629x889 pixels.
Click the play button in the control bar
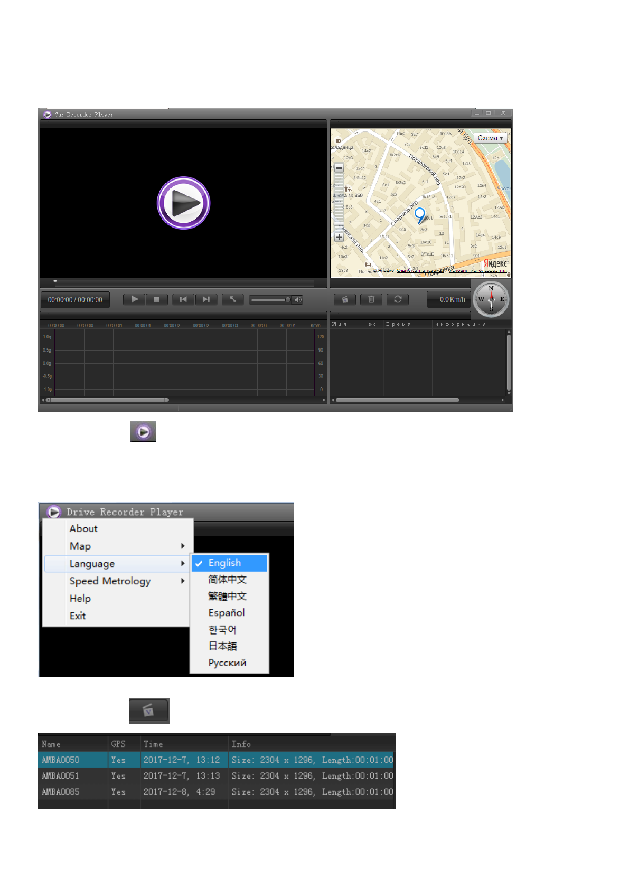(x=134, y=299)
